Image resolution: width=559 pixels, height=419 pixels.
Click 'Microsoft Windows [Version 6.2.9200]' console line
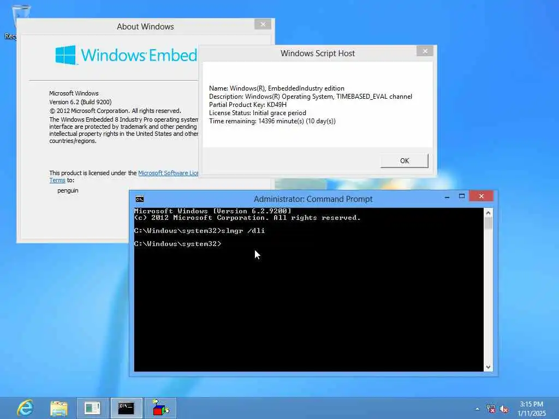pos(213,211)
